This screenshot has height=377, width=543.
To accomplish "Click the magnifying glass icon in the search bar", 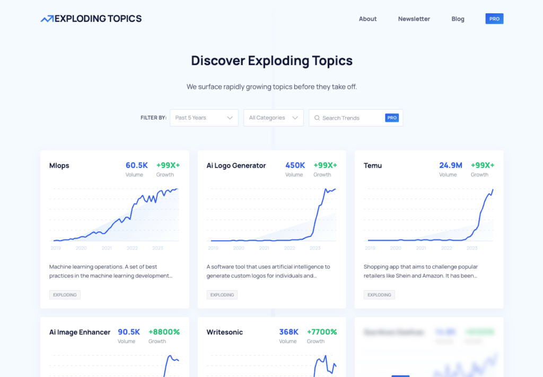I will click(x=317, y=118).
